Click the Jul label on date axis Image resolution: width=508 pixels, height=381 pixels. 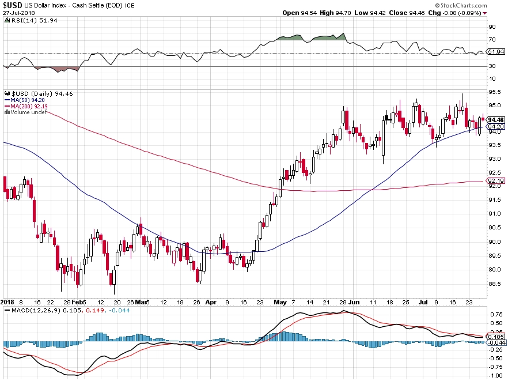click(423, 302)
